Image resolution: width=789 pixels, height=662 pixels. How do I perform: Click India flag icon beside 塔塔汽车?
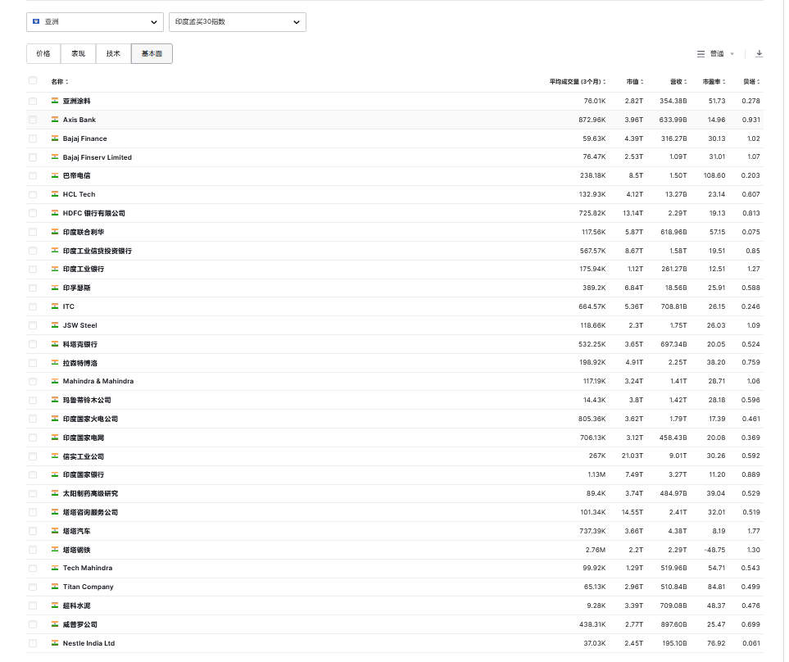tap(55, 531)
